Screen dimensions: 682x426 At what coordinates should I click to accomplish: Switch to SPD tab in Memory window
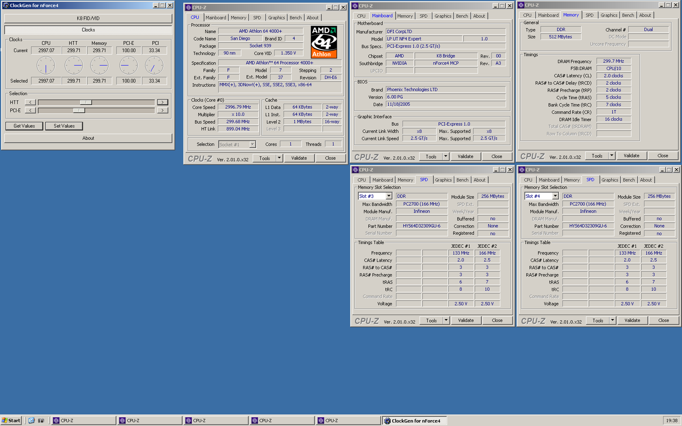click(589, 15)
